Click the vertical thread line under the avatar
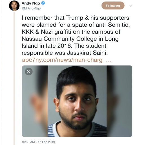The height and width of the screenshot is (145, 141). tap(14, 78)
